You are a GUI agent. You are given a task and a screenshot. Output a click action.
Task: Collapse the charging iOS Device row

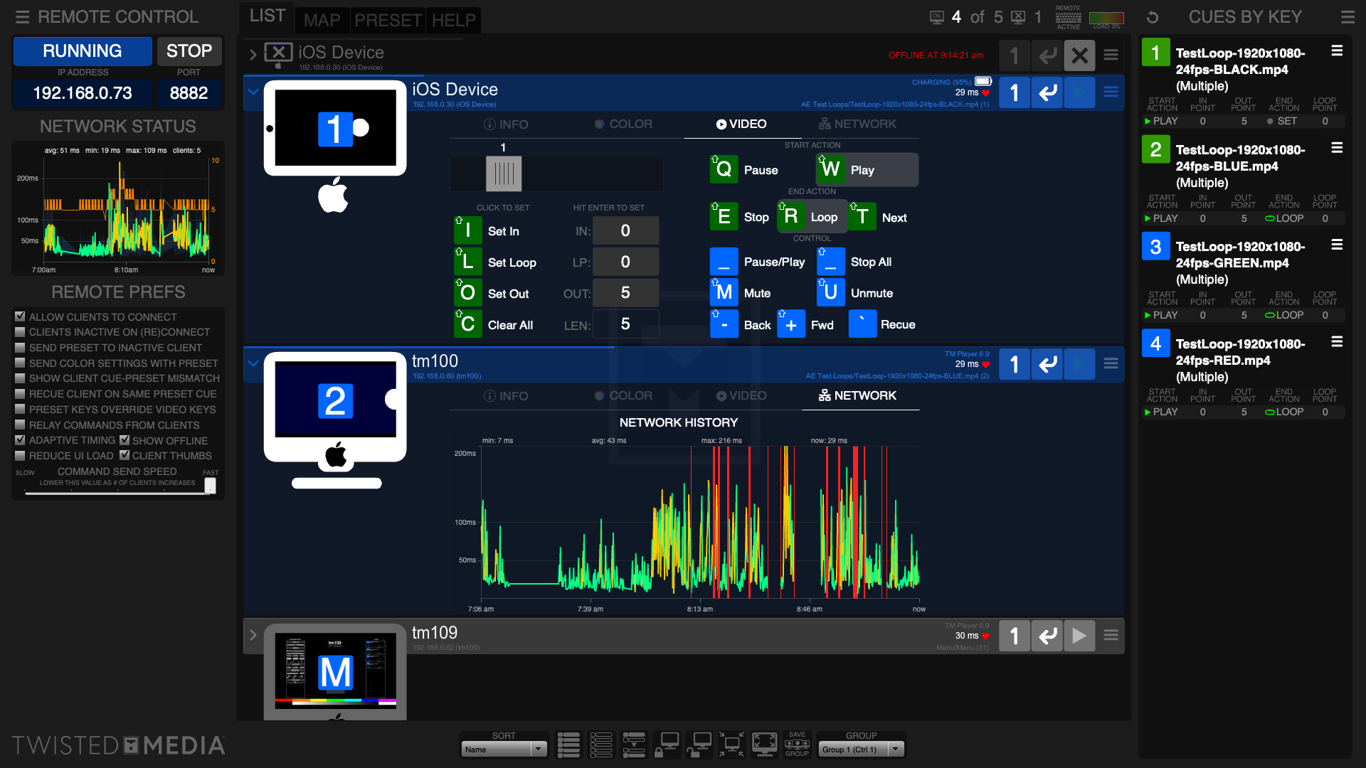pyautogui.click(x=253, y=92)
